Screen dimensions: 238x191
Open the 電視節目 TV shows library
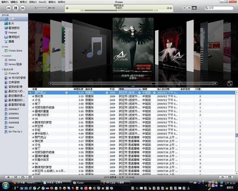[x=12, y=28]
